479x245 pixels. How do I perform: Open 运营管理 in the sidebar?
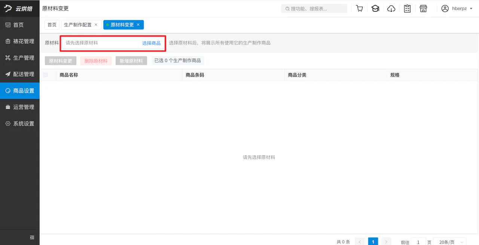(20, 107)
